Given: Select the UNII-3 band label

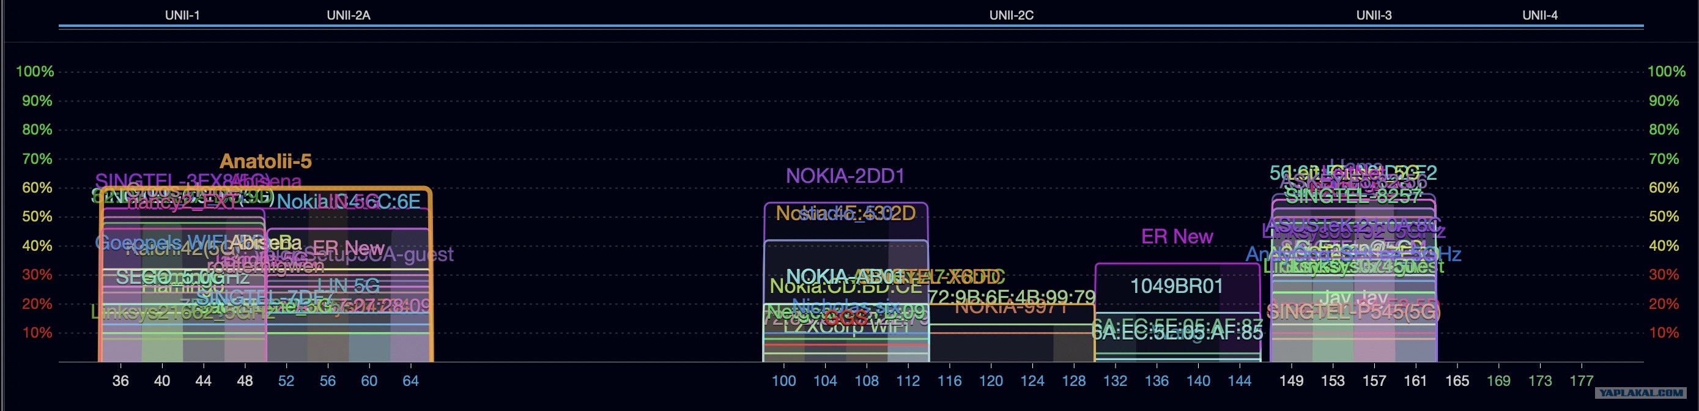Looking at the screenshot, I should point(1374,15).
